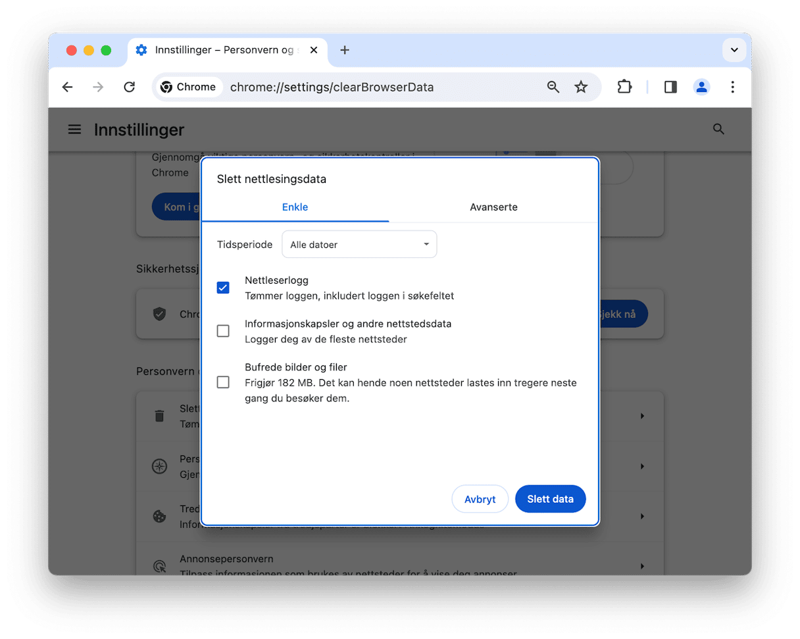800x639 pixels.
Task: Bookmark this page with star icon
Action: (x=581, y=87)
